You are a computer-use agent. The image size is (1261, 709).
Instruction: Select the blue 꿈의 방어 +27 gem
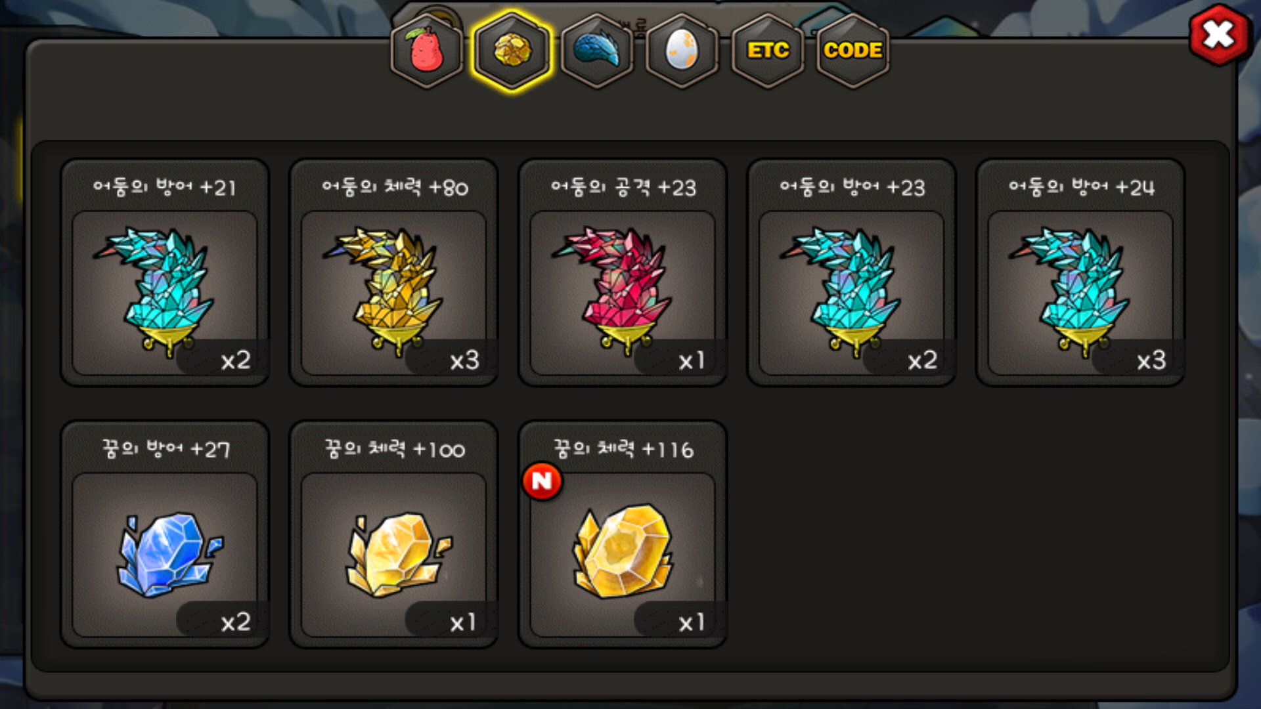tap(165, 534)
